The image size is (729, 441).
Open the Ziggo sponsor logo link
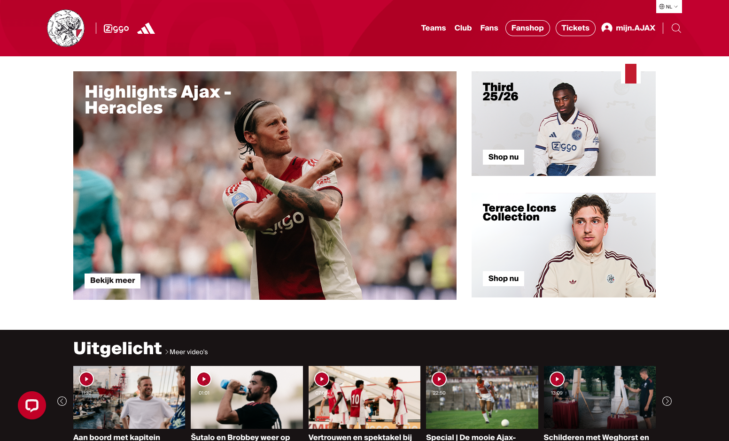(x=116, y=29)
